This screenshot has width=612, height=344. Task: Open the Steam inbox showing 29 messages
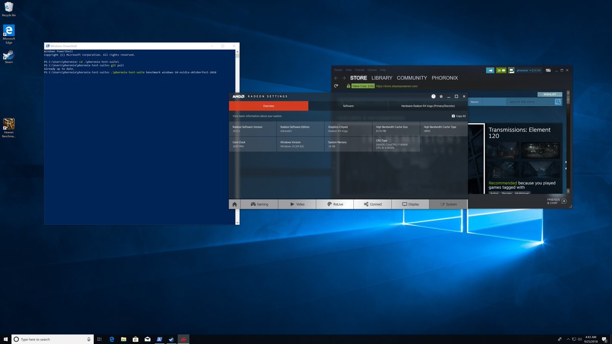click(x=501, y=70)
